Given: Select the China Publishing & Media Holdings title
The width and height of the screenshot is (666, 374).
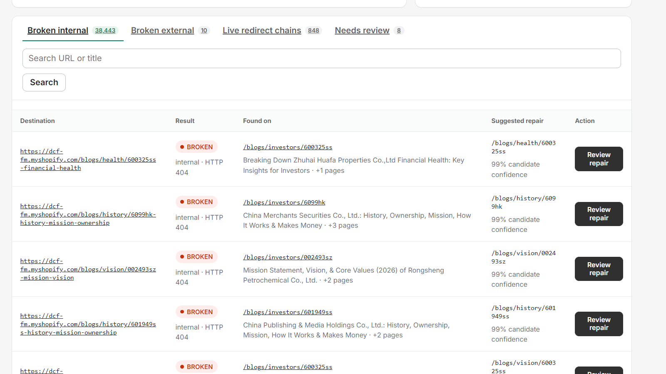Looking at the screenshot, I should (x=347, y=330).
